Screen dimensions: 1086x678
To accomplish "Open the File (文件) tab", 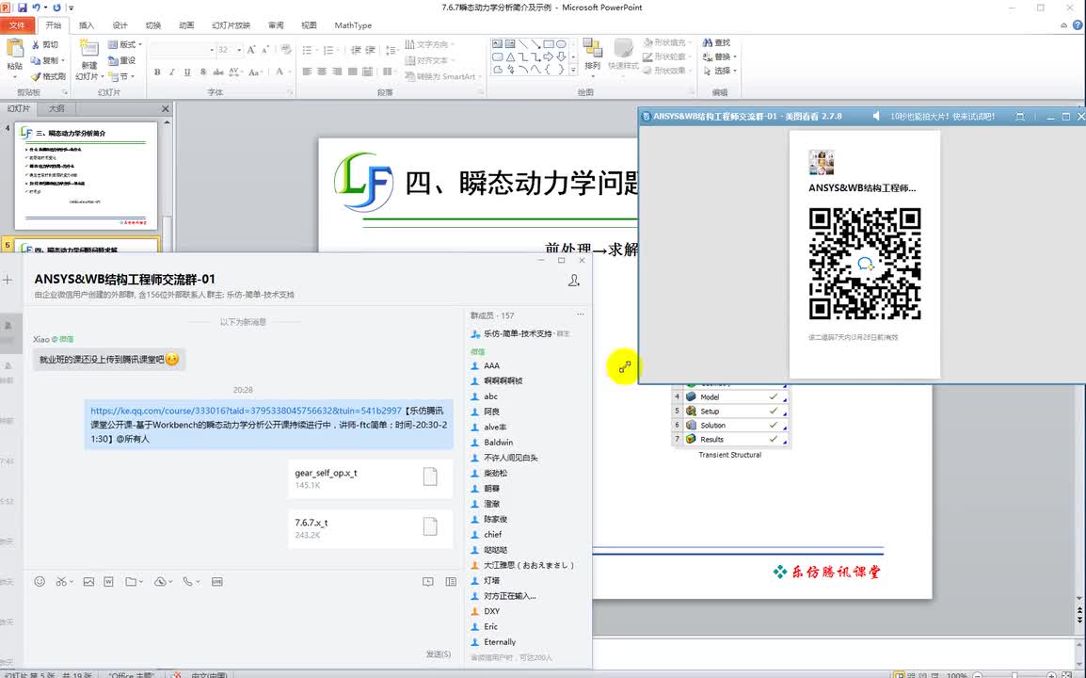I will click(17, 25).
